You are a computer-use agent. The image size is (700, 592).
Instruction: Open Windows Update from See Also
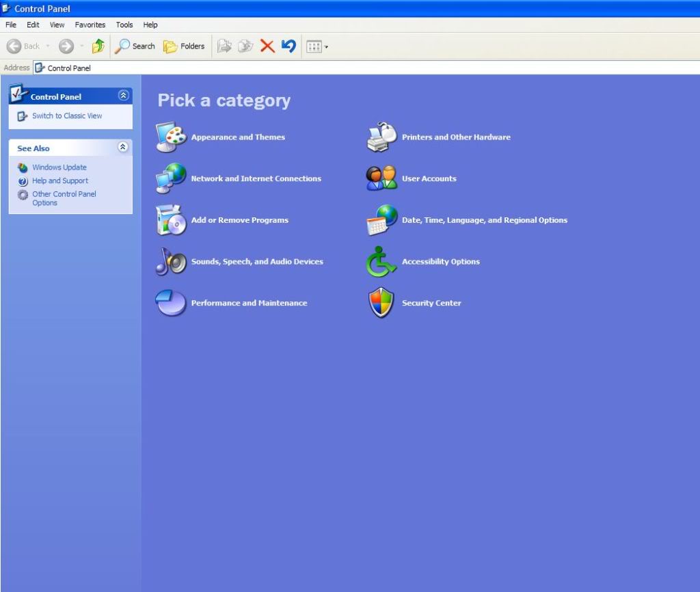click(x=59, y=167)
